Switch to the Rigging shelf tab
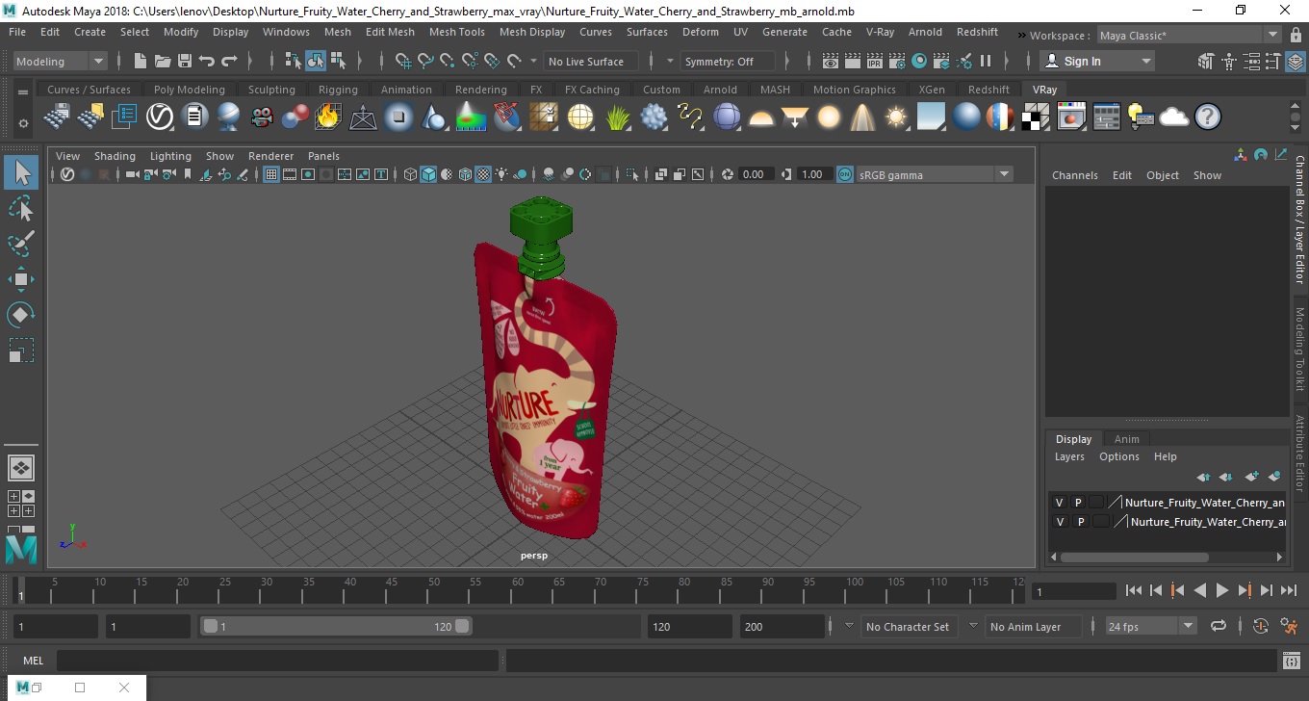This screenshot has width=1309, height=701. [x=338, y=90]
